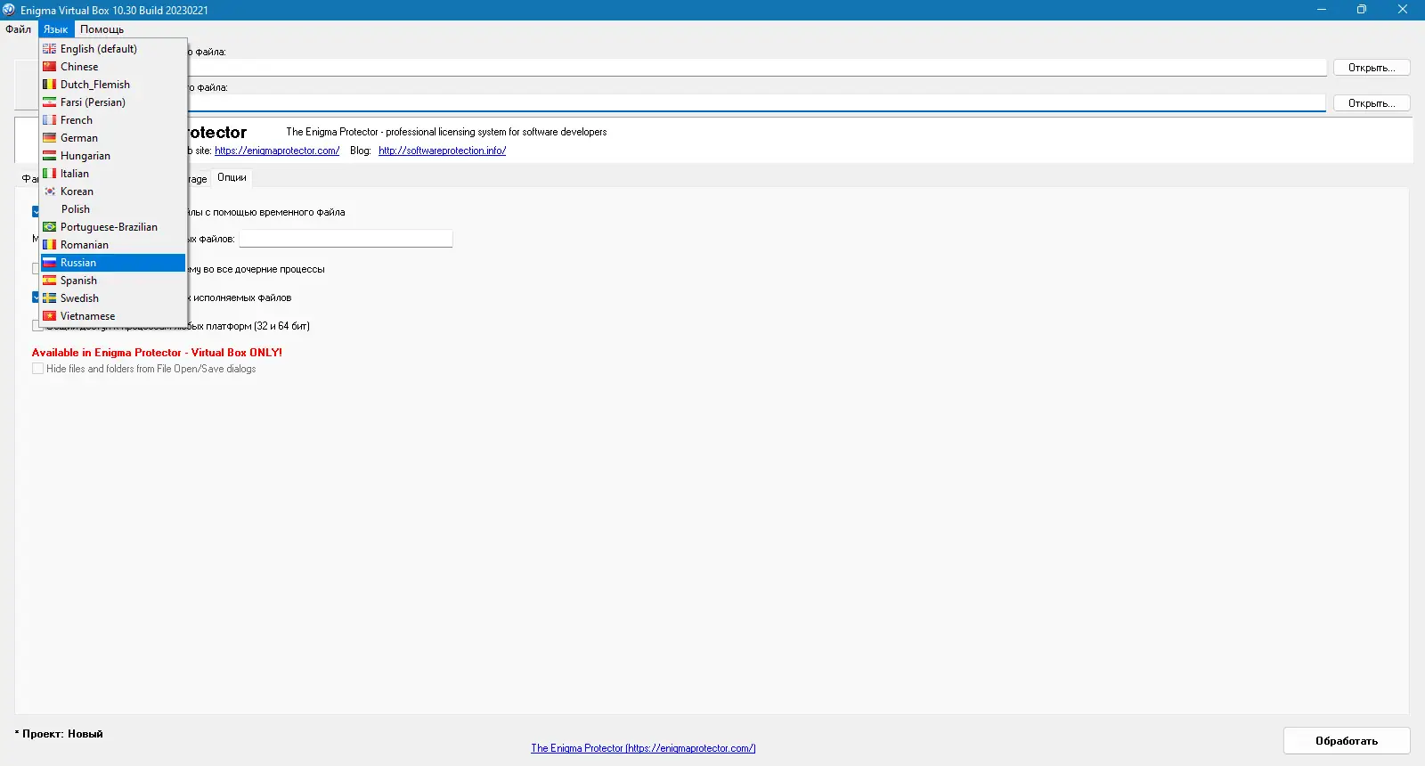Click the professional licensing system description text
The width and height of the screenshot is (1425, 766).
[446, 132]
